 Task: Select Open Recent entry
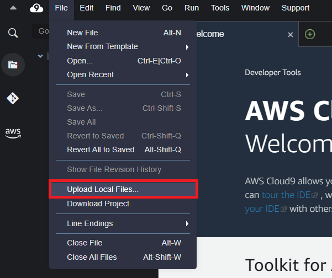click(x=123, y=74)
